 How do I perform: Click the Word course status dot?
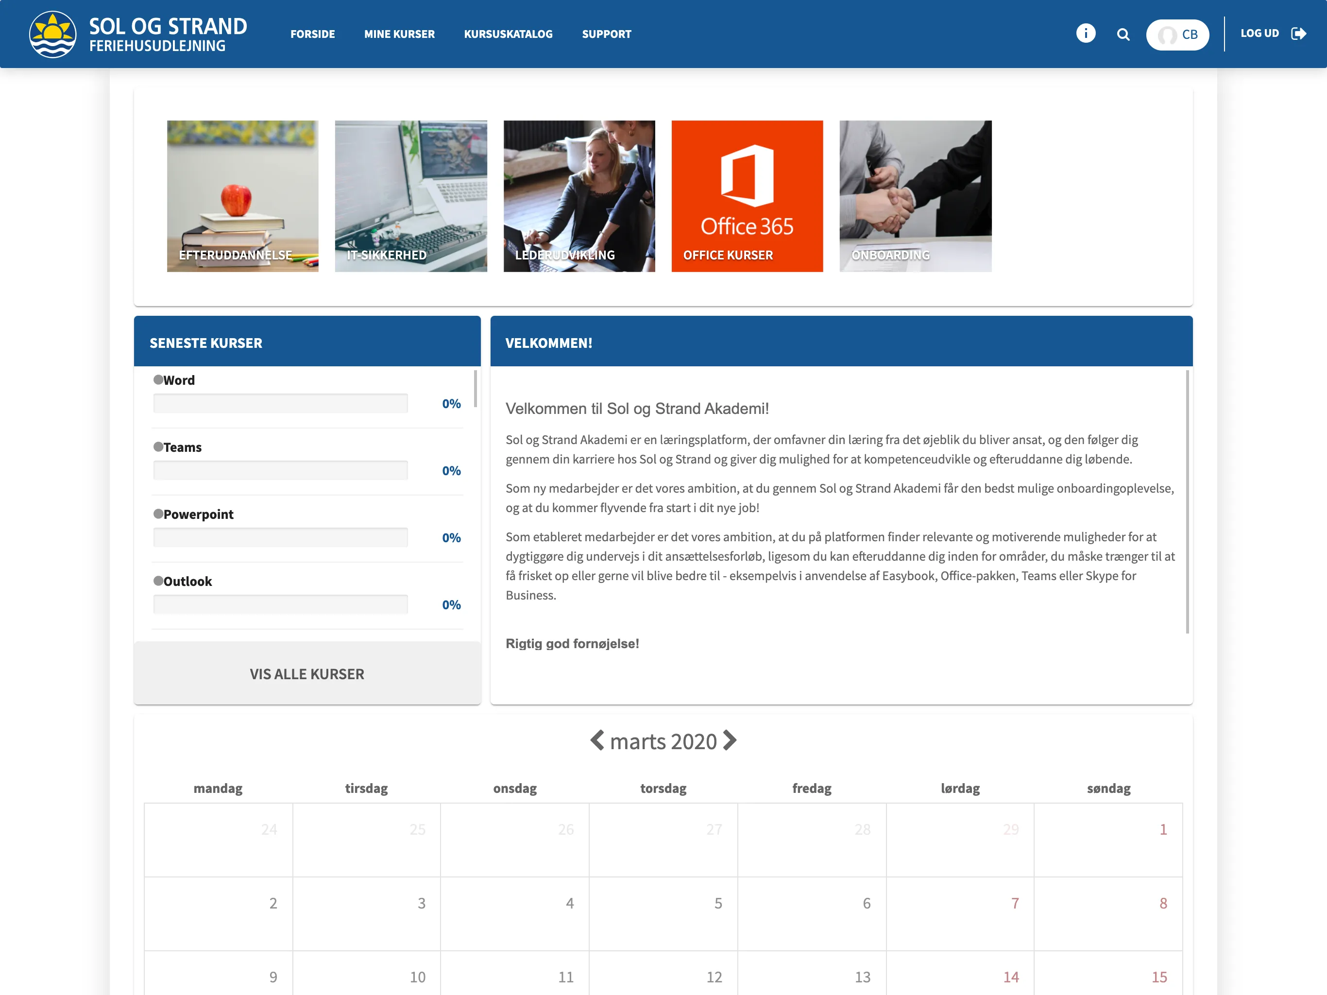coord(158,379)
